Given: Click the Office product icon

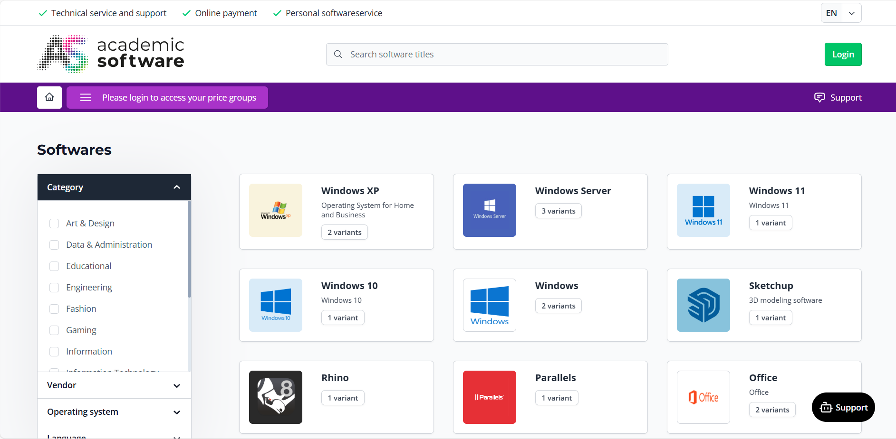Looking at the screenshot, I should (703, 397).
